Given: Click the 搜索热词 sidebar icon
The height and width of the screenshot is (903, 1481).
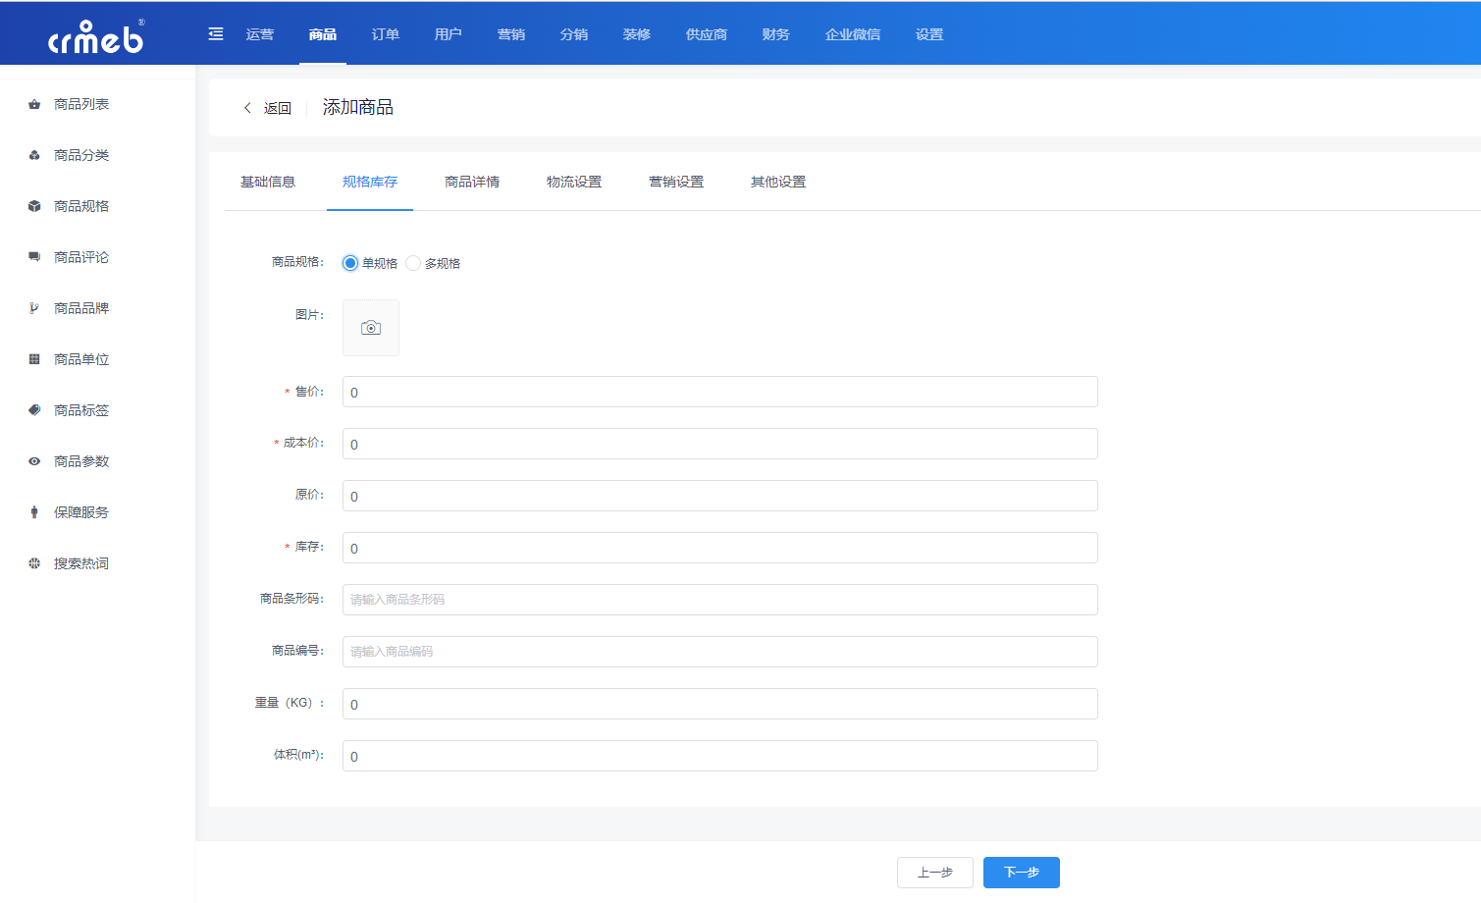Looking at the screenshot, I should click(34, 563).
